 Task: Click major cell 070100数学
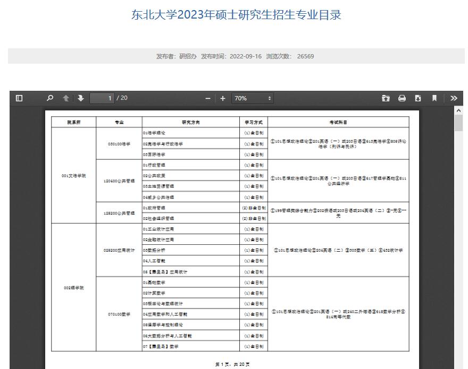(119, 314)
